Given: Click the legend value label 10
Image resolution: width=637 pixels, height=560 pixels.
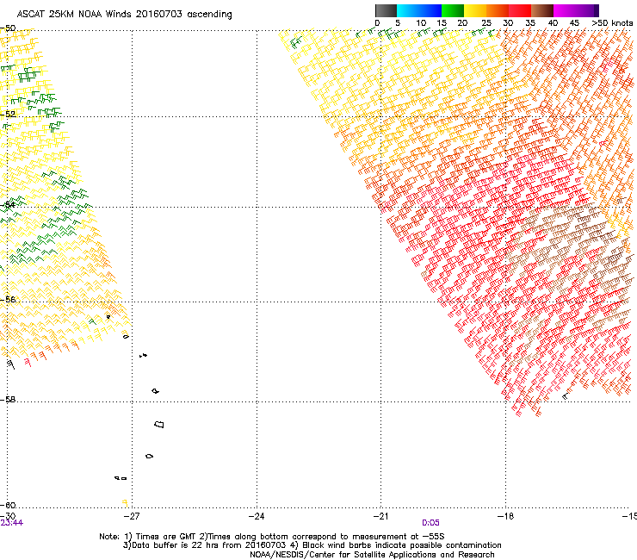Looking at the screenshot, I should [x=421, y=23].
